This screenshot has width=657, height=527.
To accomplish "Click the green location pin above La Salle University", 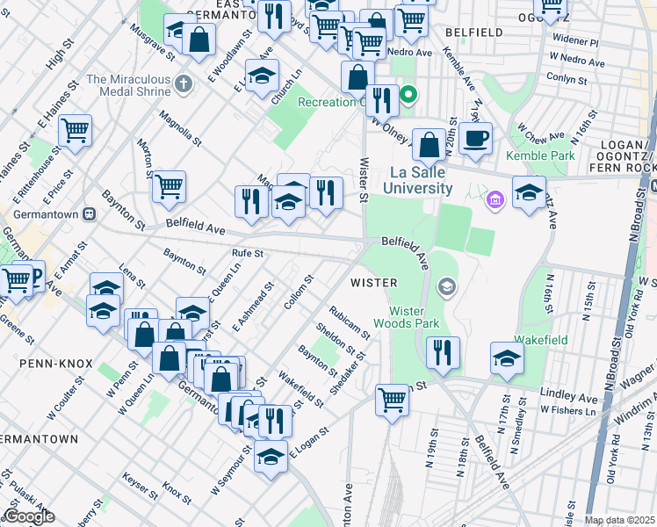I will tap(408, 95).
